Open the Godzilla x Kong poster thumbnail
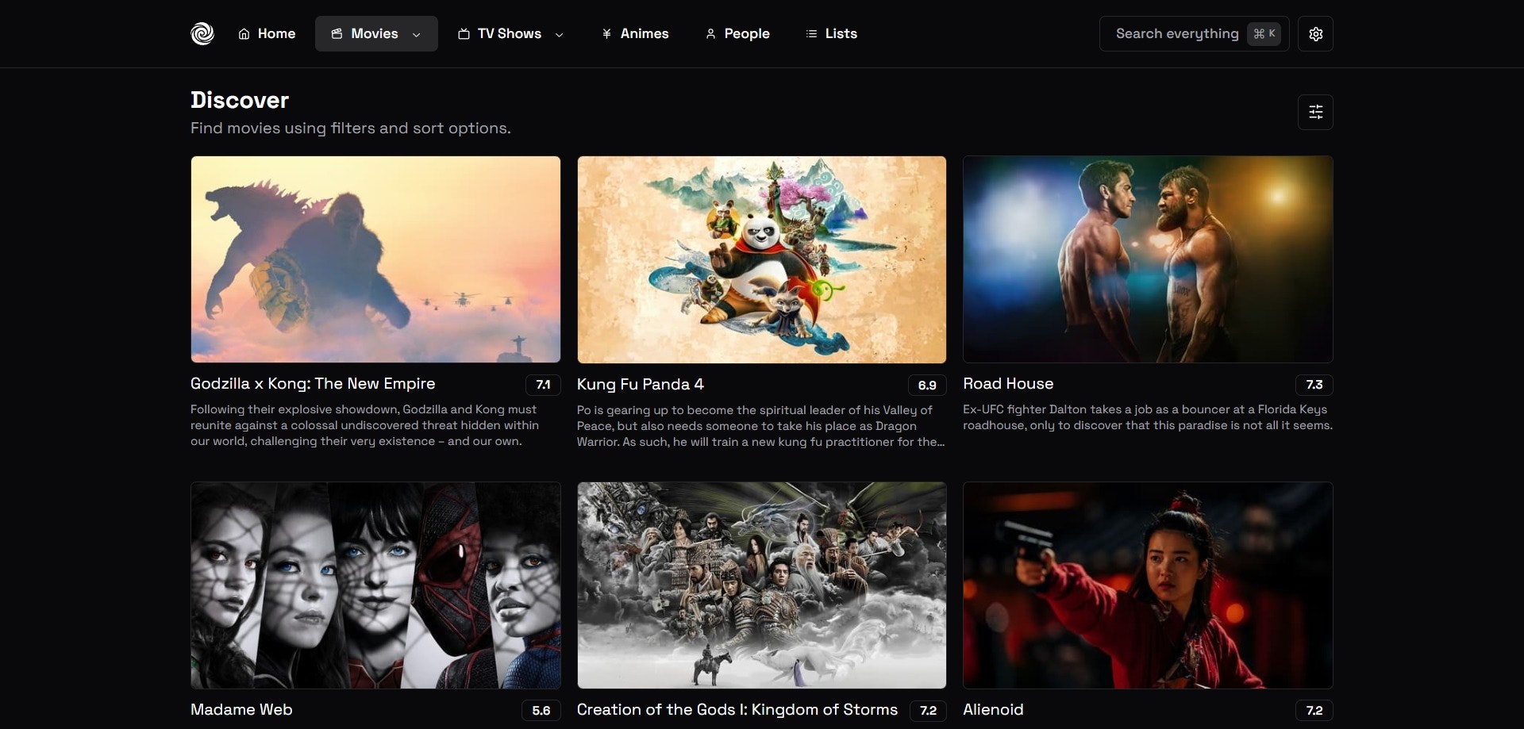Image resolution: width=1524 pixels, height=729 pixels. pyautogui.click(x=375, y=259)
